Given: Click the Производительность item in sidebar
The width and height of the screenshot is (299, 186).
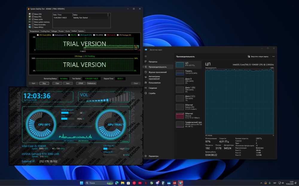Looking at the screenshot, I should [x=158, y=67].
